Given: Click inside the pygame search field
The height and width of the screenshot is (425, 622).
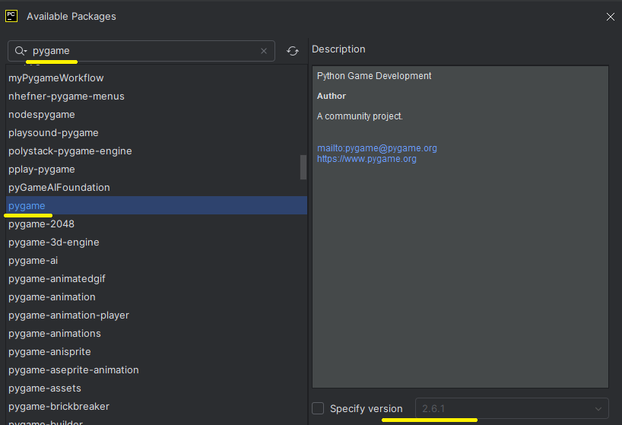Looking at the screenshot, I should pyautogui.click(x=144, y=51).
